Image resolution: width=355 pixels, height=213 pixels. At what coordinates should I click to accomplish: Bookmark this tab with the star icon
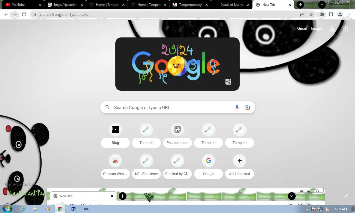click(311, 14)
